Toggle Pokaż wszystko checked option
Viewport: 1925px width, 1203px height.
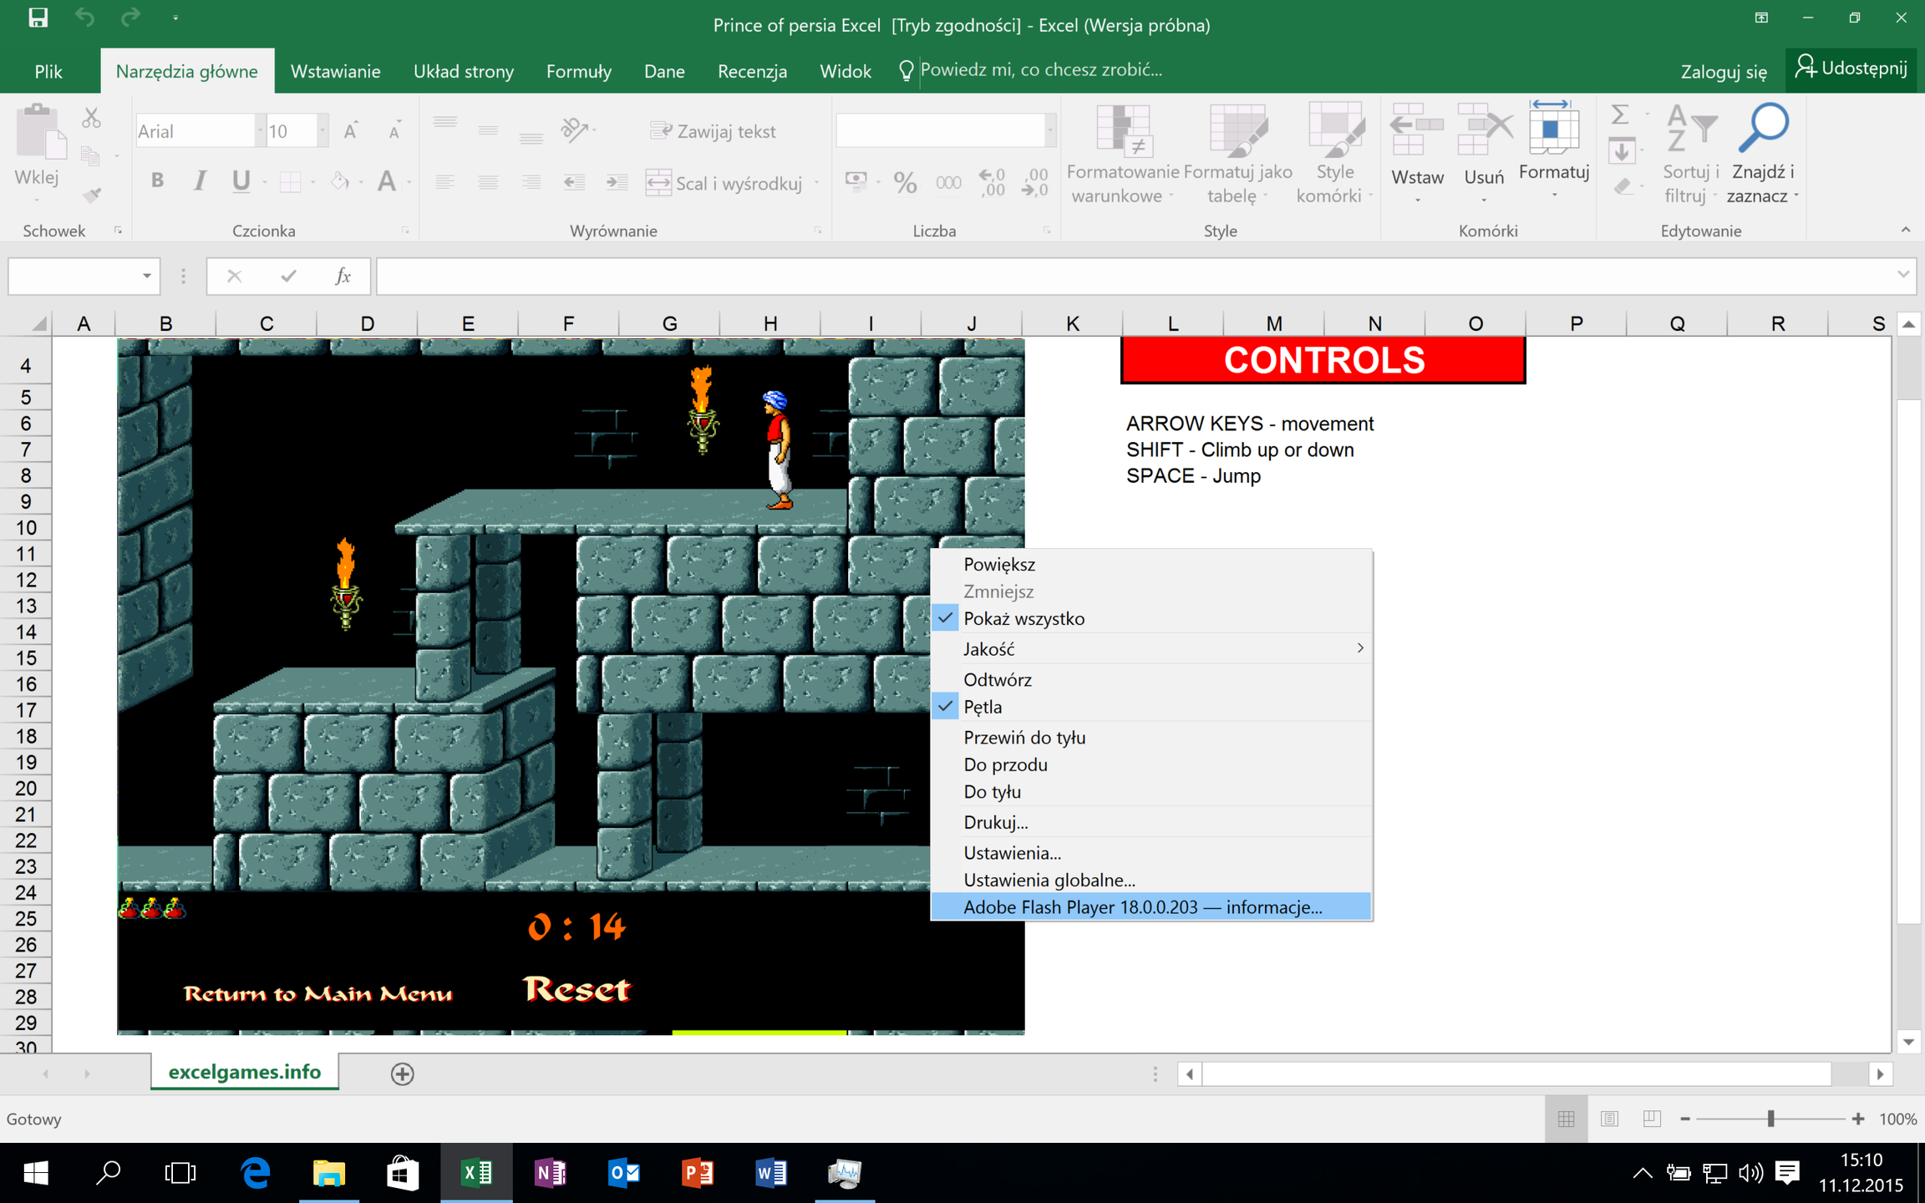pyautogui.click(x=1023, y=619)
